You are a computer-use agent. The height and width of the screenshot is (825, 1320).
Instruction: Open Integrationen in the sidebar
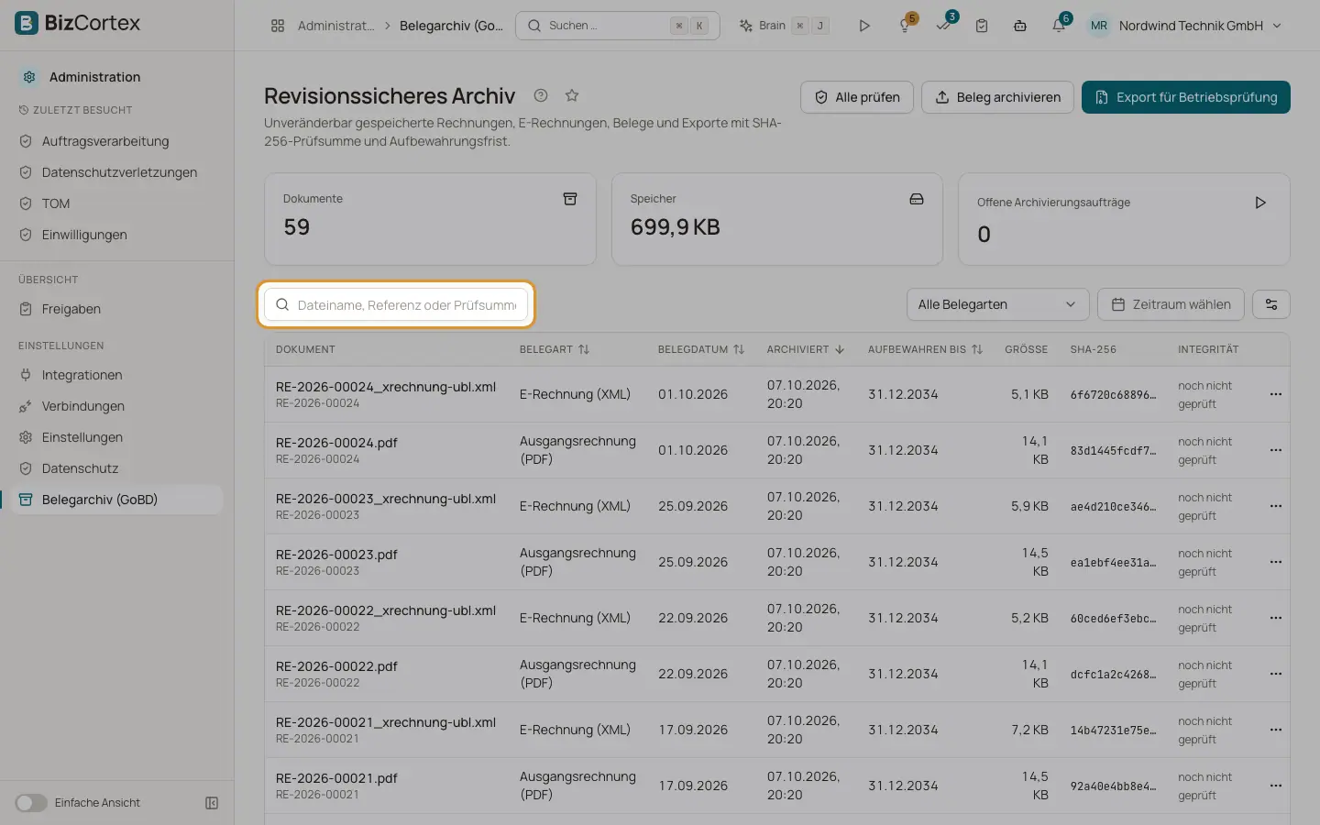tap(82, 375)
